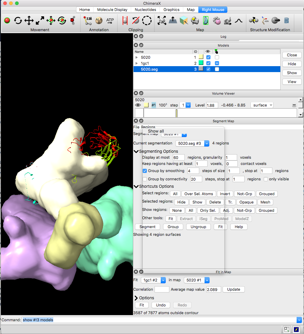Toggle visibility checkbox for model 1gc1
The width and height of the screenshot is (304, 334).
point(208,63)
